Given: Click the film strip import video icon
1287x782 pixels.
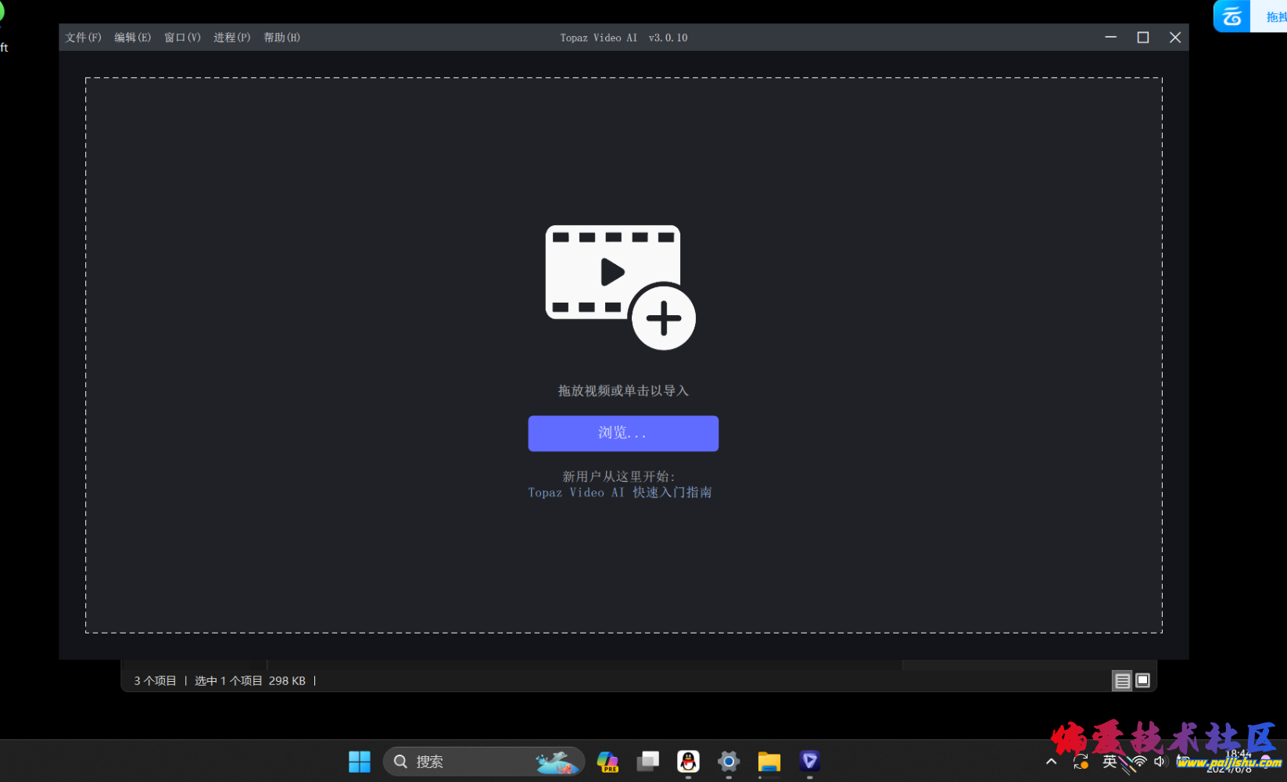Looking at the screenshot, I should 619,287.
